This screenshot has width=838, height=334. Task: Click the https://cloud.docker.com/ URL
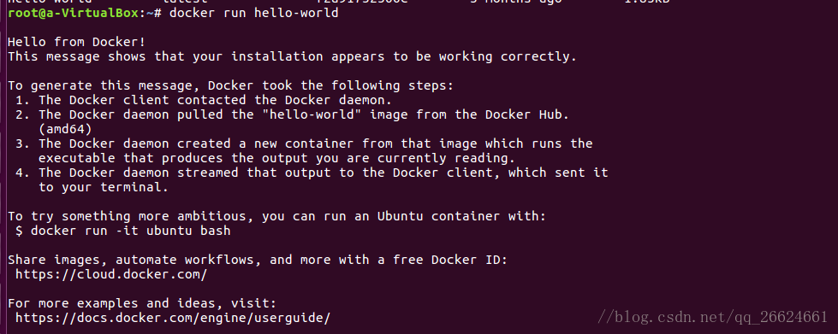(x=111, y=275)
